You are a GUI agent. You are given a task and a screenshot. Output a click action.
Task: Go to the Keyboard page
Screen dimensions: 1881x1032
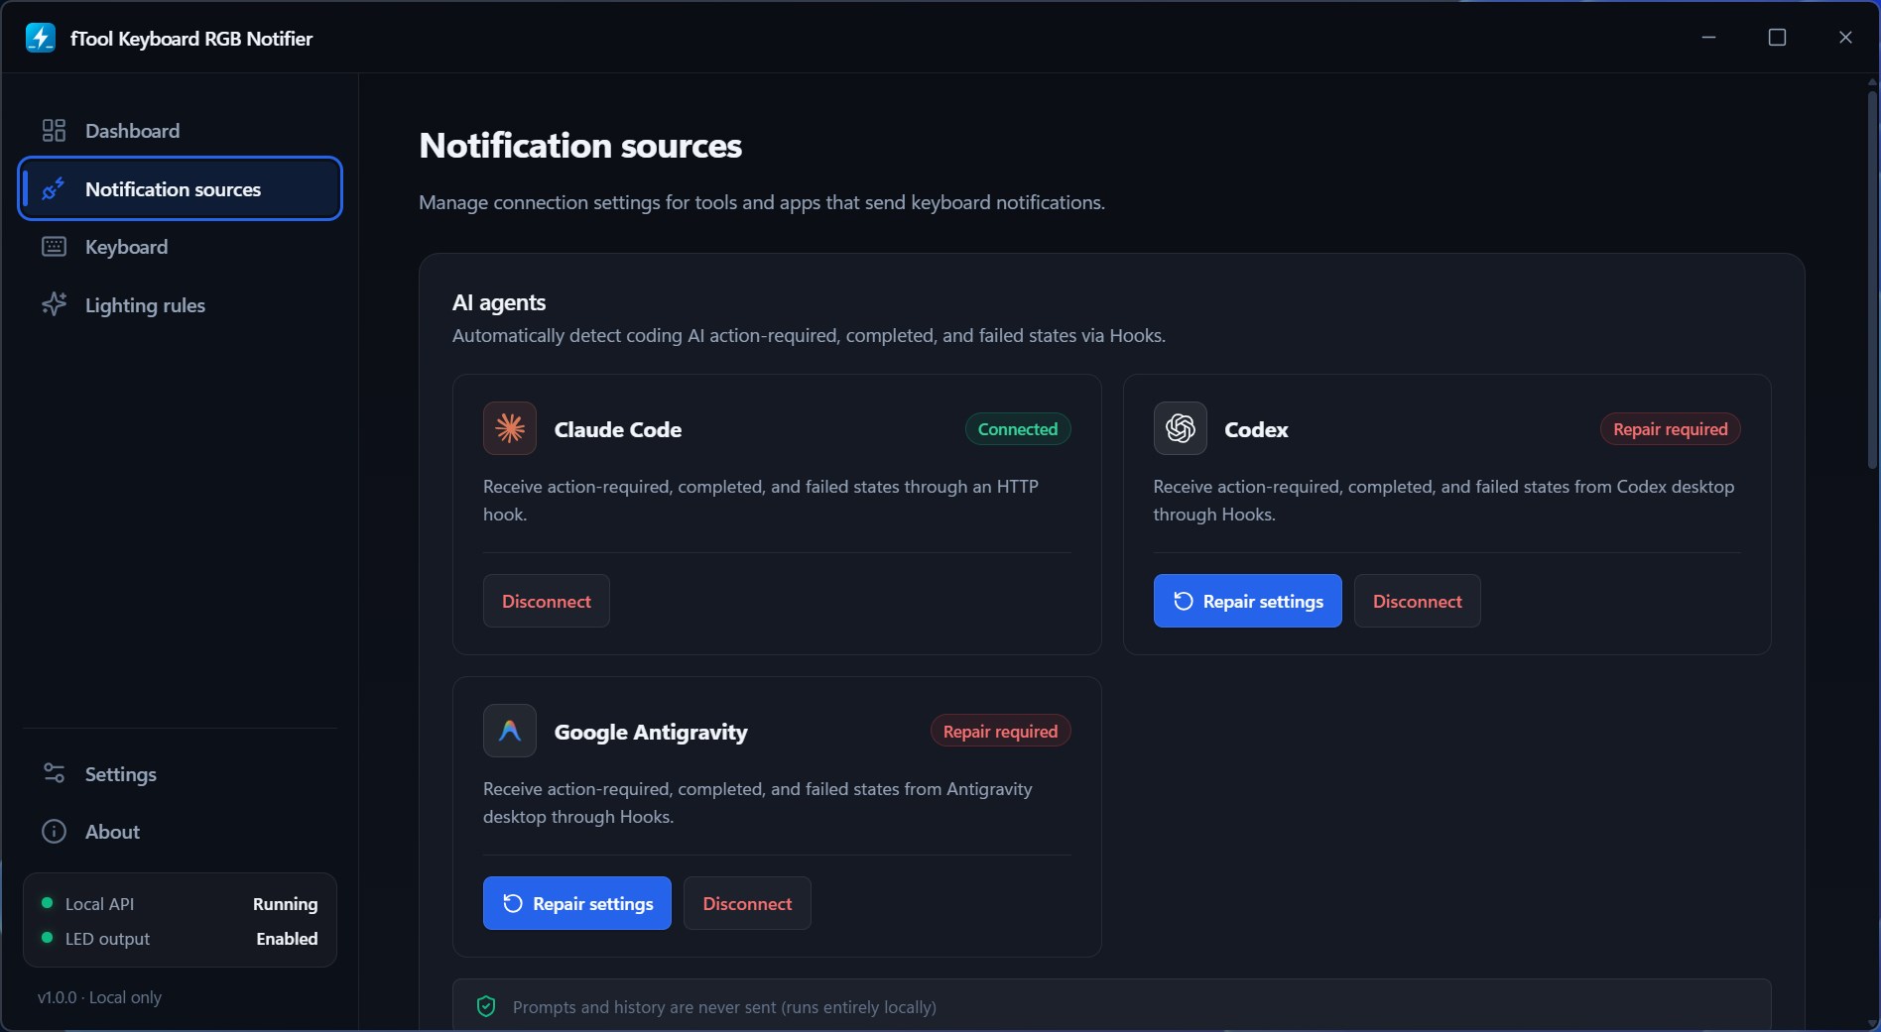click(180, 247)
